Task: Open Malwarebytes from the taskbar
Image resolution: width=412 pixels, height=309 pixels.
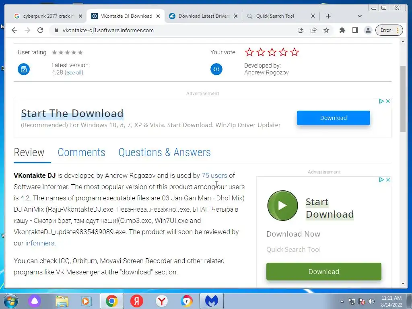Action: click(212, 301)
